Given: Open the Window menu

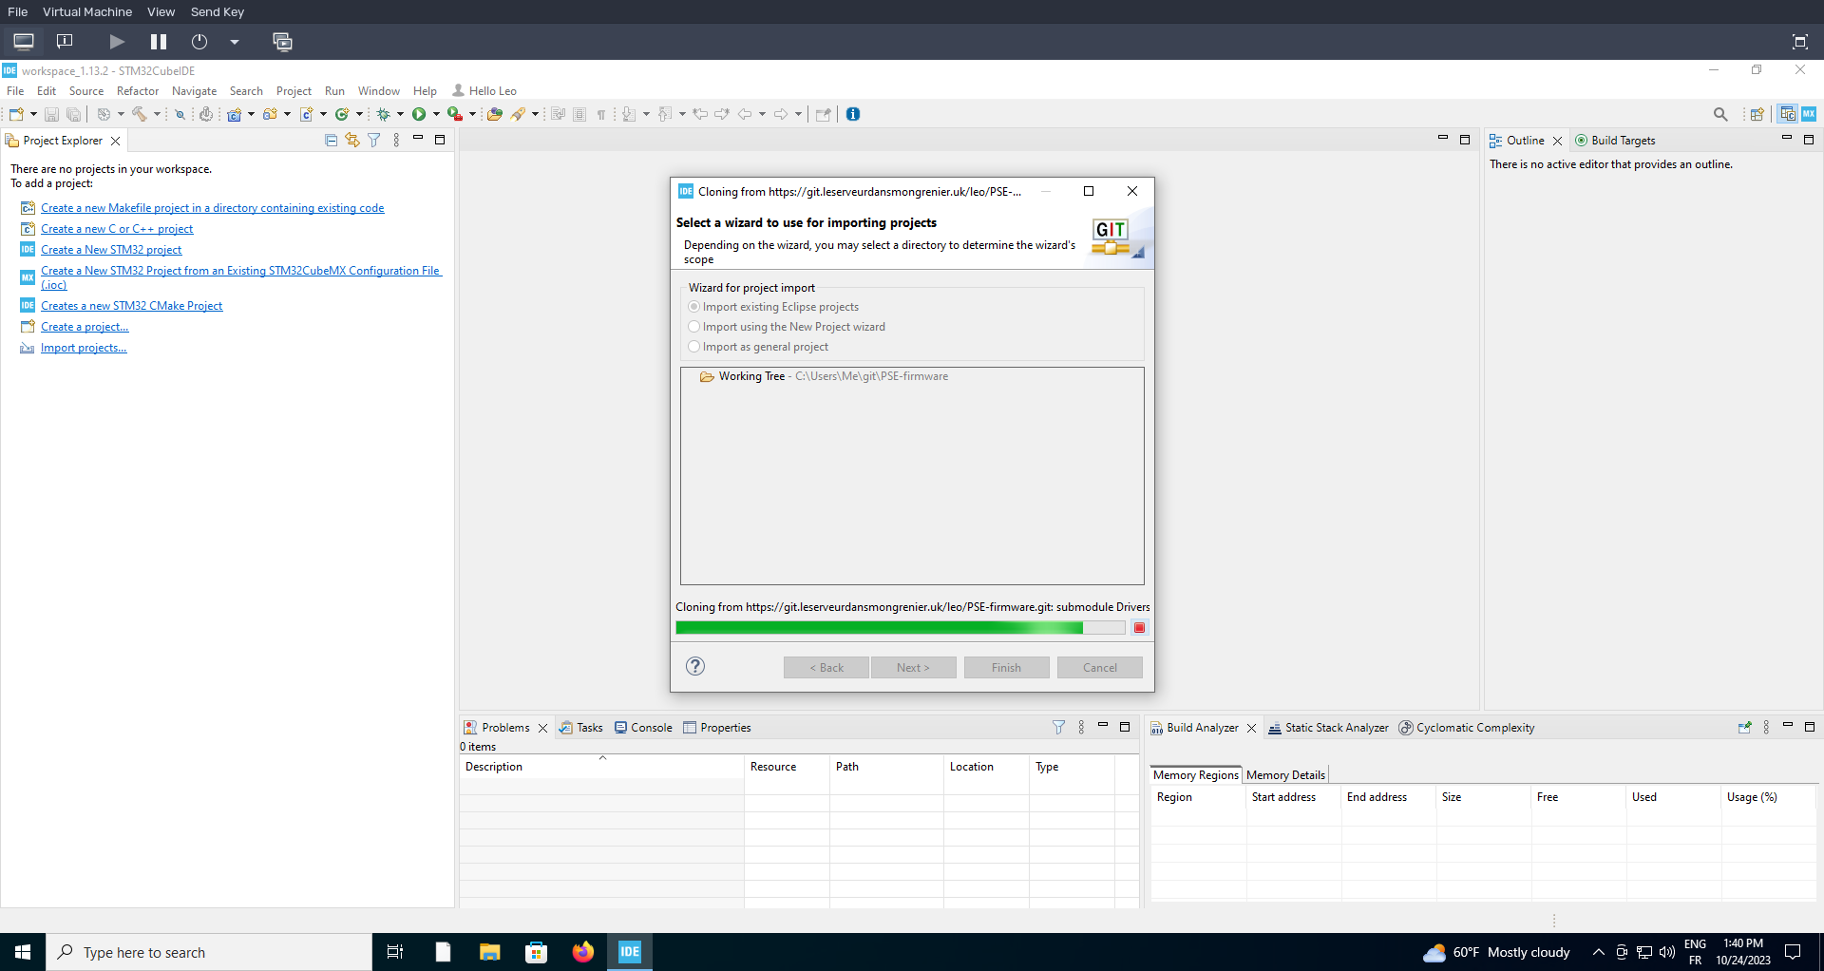Looking at the screenshot, I should click(x=379, y=91).
